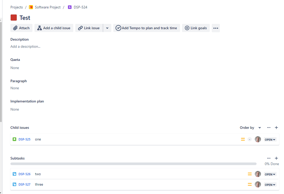This screenshot has width=284, height=194.
Task: Open the Subtasks overflow menu
Action: (x=269, y=158)
